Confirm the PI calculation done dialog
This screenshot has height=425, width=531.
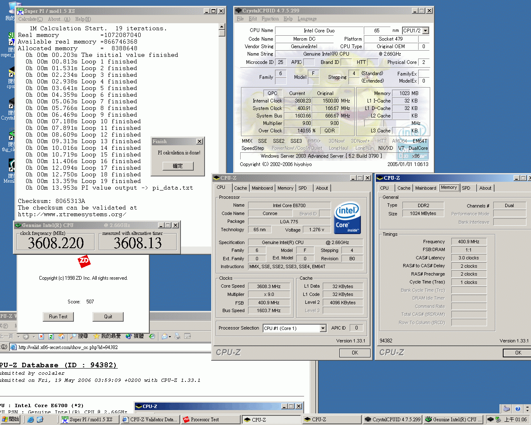(178, 166)
